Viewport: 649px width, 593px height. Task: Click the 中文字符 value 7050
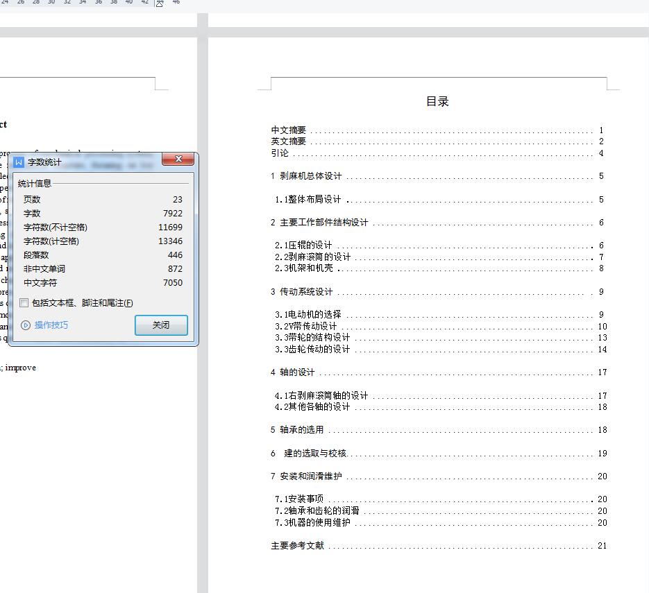pos(173,282)
